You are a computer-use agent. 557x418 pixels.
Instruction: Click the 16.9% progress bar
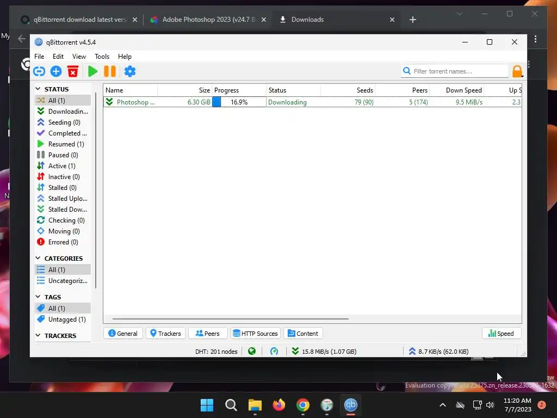(x=239, y=102)
